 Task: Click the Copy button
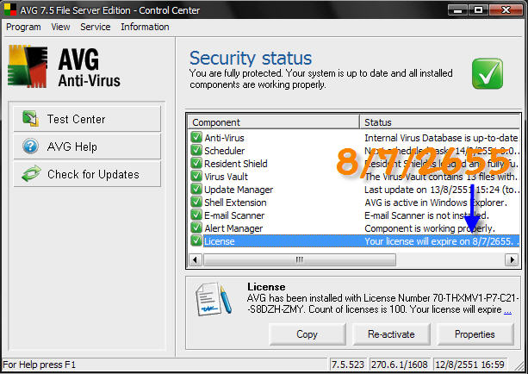(307, 334)
